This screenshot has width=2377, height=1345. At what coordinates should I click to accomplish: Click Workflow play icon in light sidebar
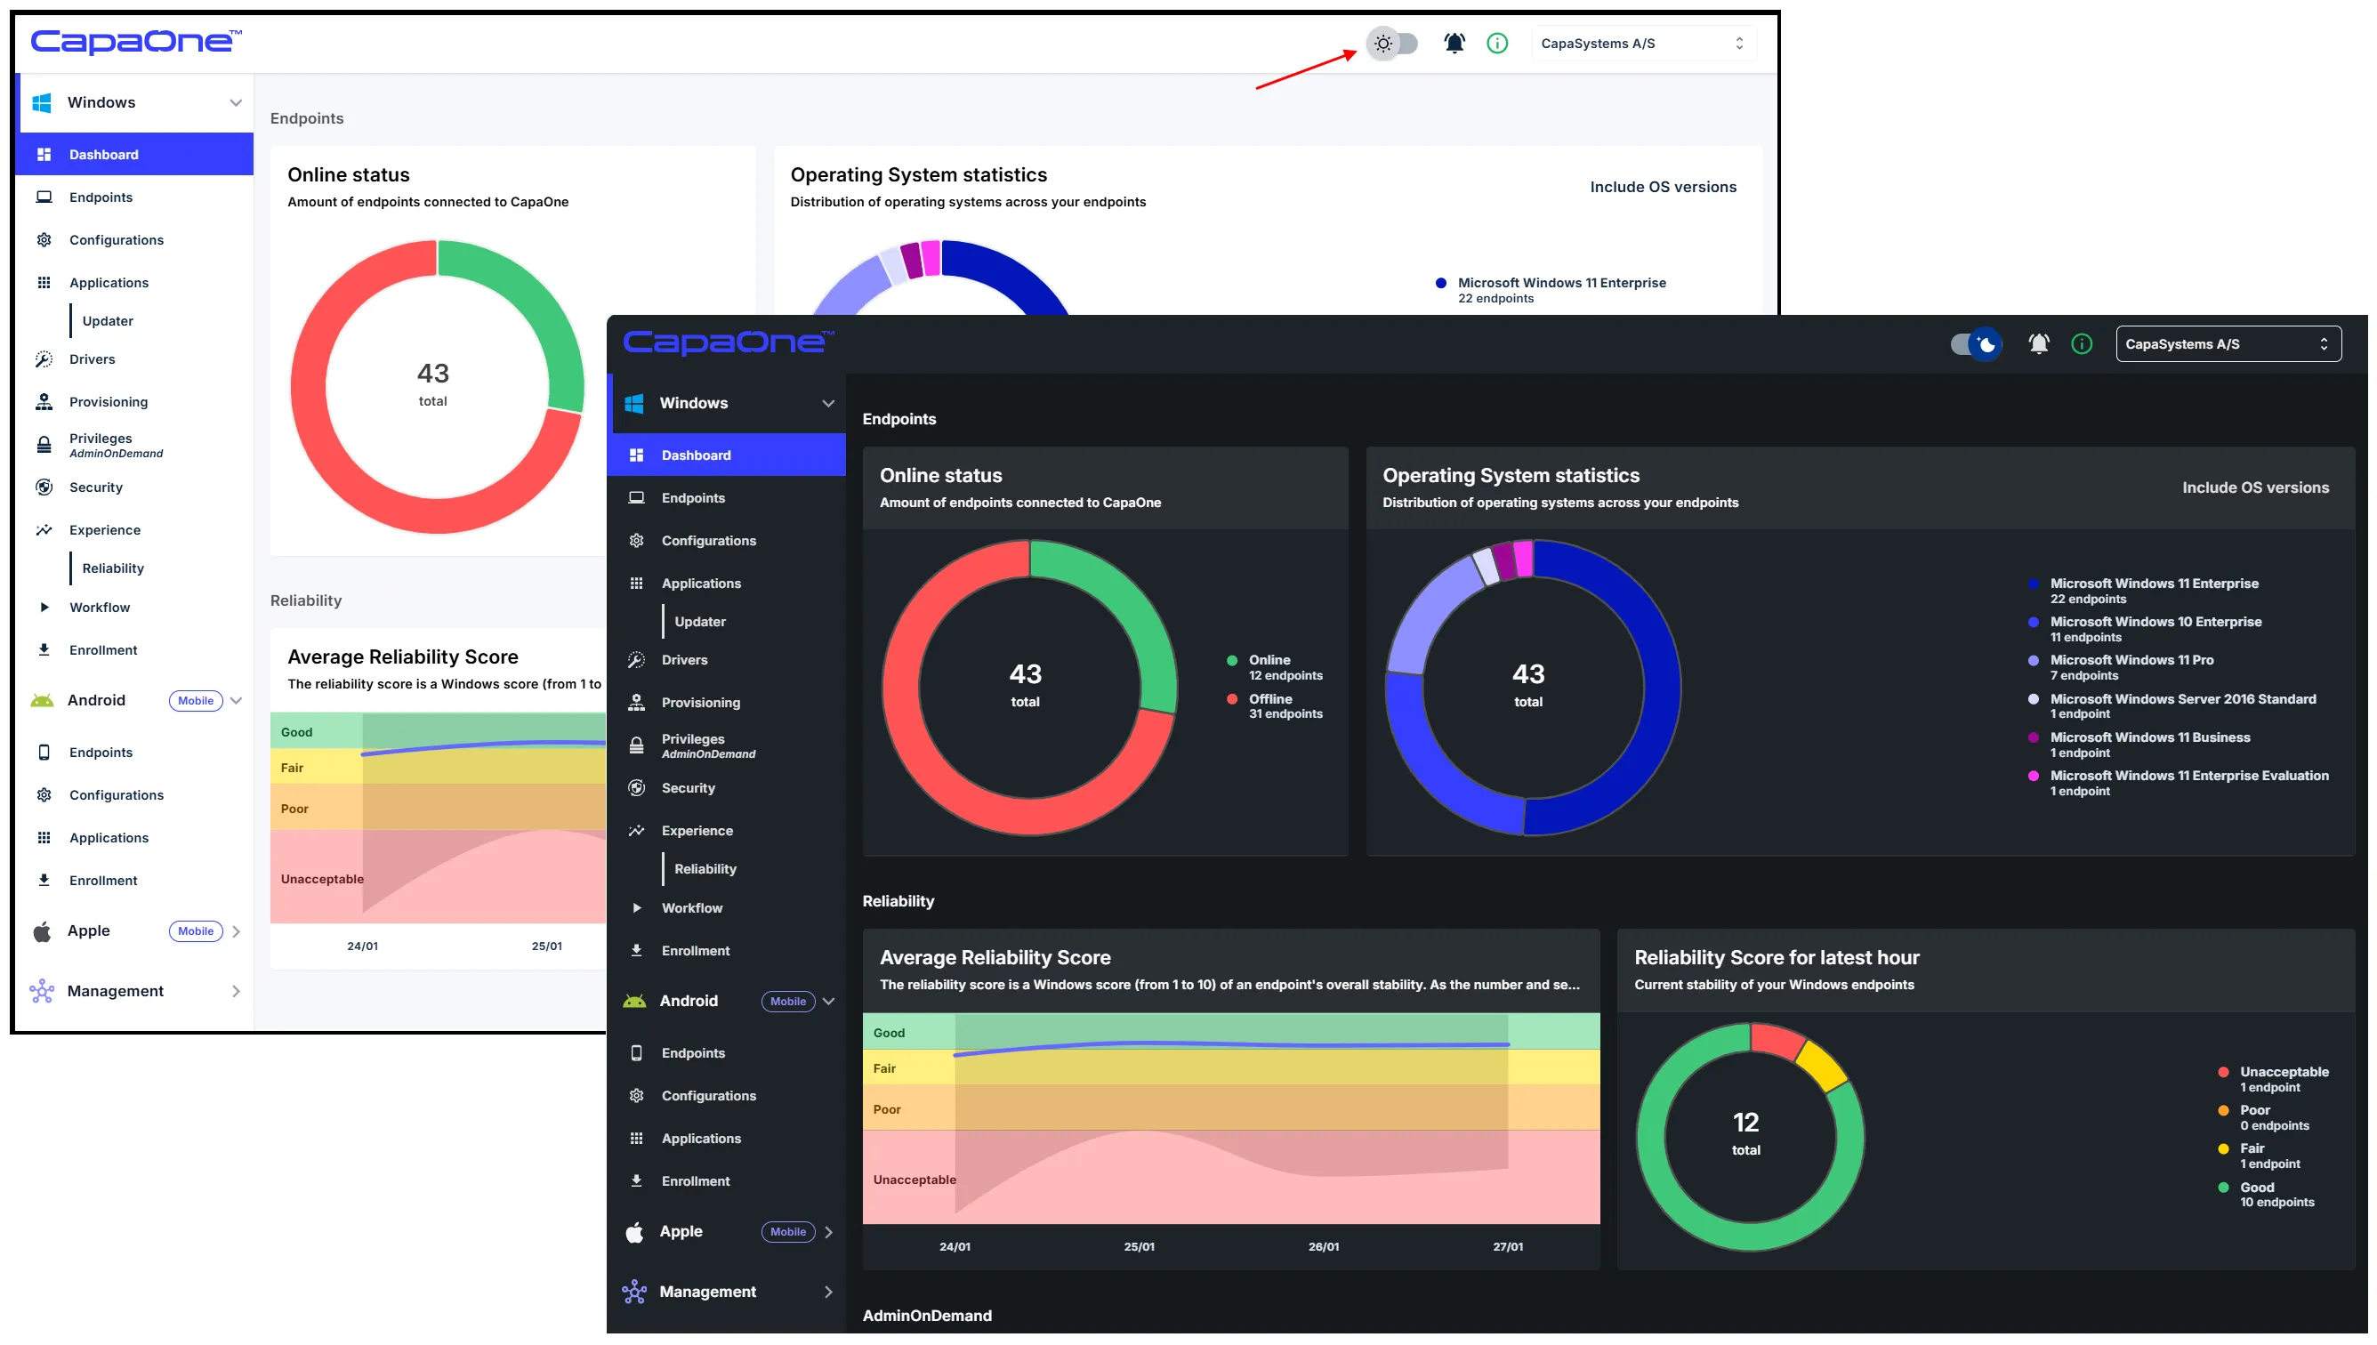point(44,607)
